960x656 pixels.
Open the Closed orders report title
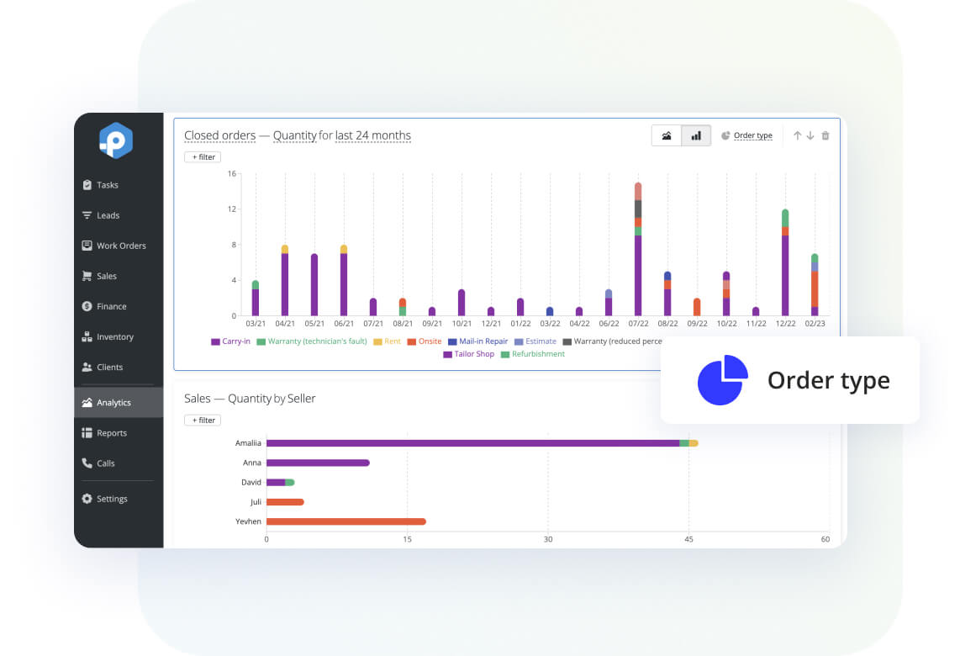[220, 135]
